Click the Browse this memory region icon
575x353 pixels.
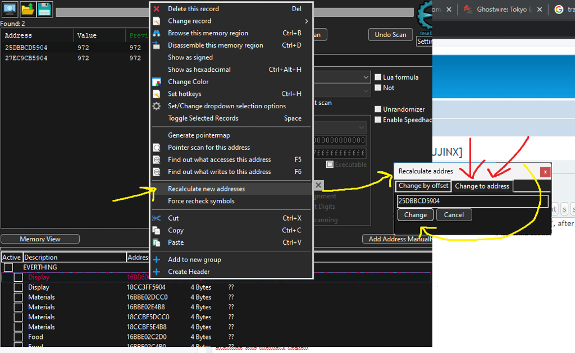(157, 33)
